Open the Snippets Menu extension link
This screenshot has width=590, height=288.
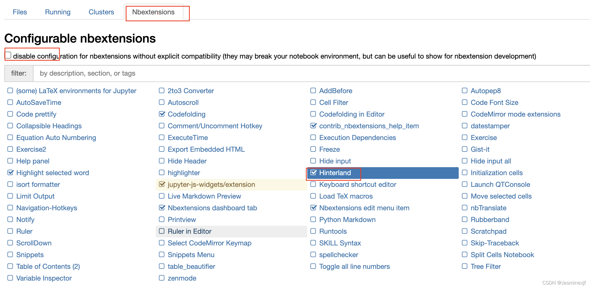click(x=191, y=255)
